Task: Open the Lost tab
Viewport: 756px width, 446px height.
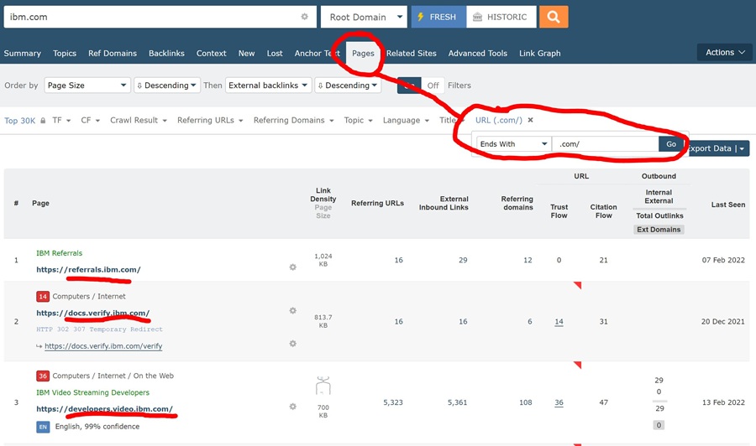Action: pos(275,54)
